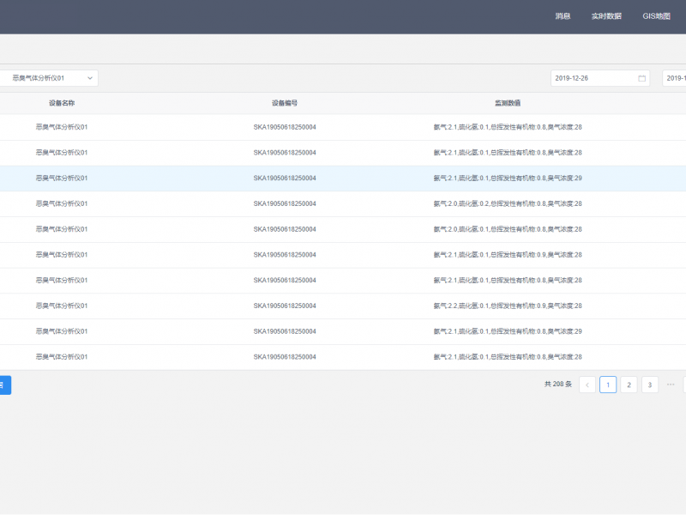Click the 监测数据 column header
The width and height of the screenshot is (686, 515).
click(508, 103)
